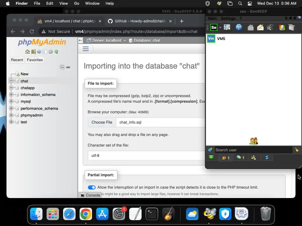Image resolution: width=302 pixels, height=226 pixels.
Task: Select the VM5 user avatar in BeeBEEP
Action: click(211, 39)
